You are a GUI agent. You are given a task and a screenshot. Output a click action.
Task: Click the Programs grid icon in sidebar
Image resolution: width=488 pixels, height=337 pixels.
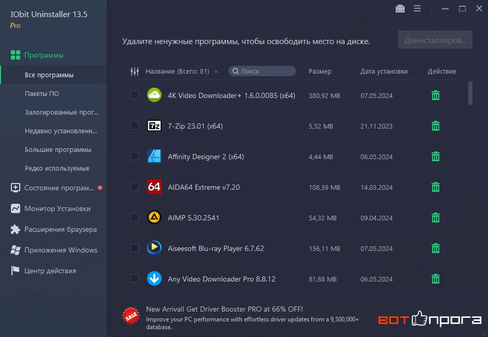[x=15, y=55]
